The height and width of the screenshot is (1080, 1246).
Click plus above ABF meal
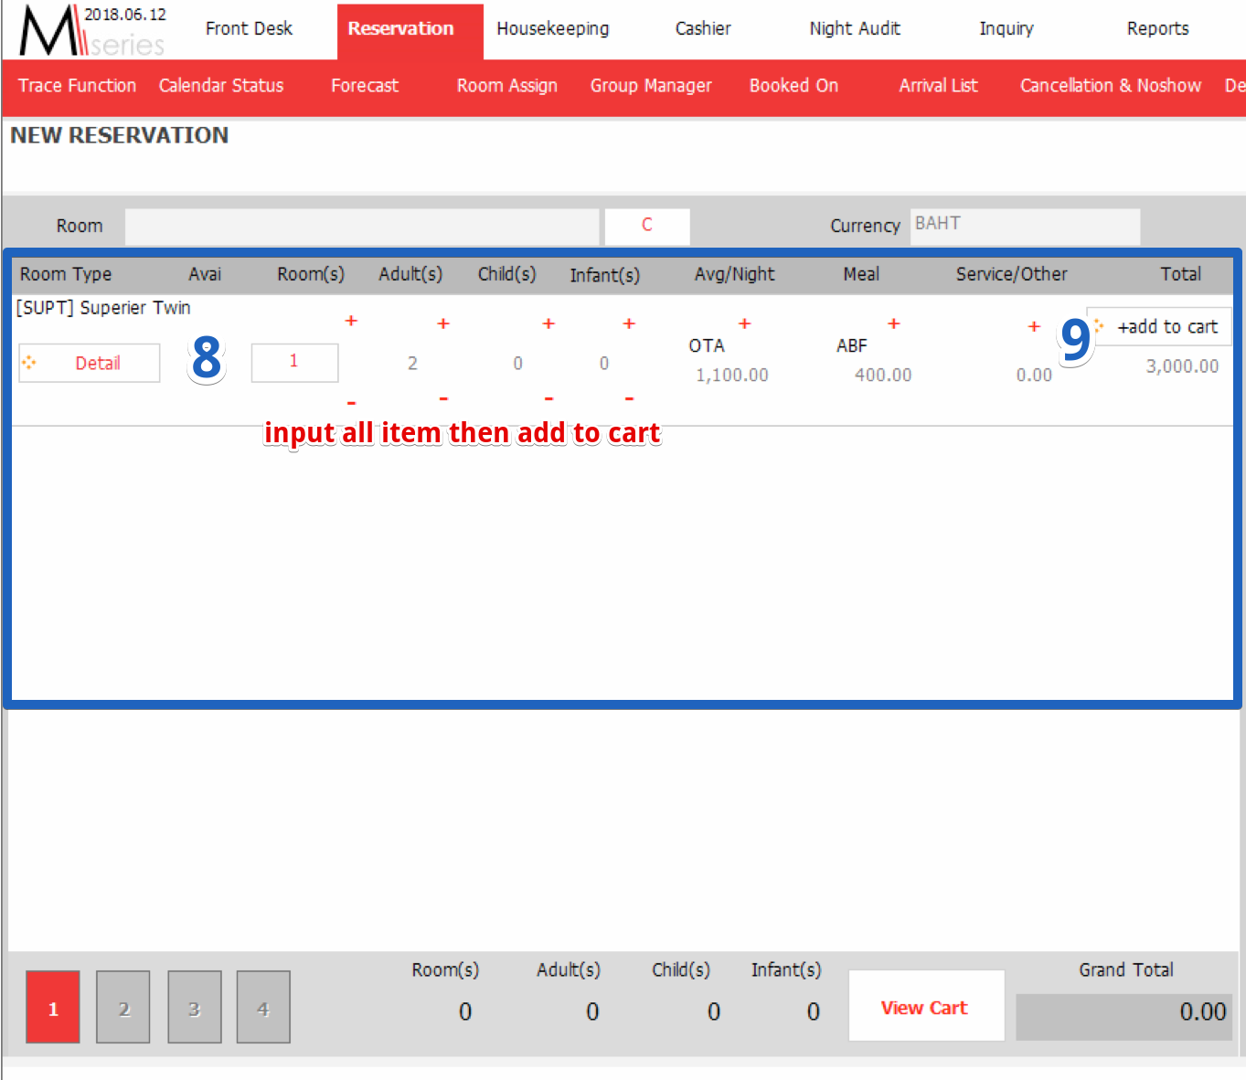(894, 323)
